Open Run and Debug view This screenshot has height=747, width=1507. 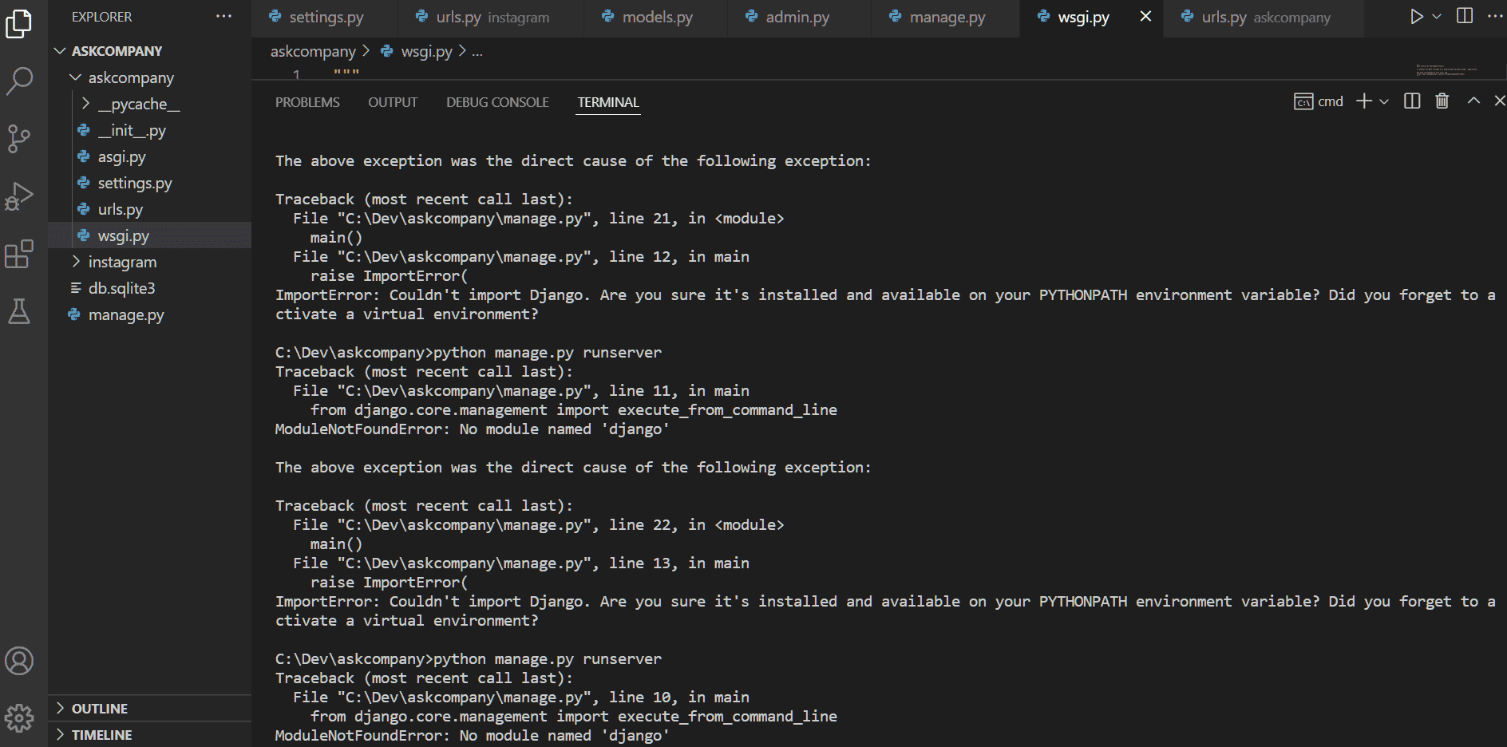coord(19,196)
